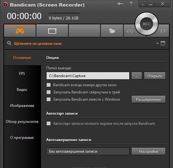
Task: Pause recording with the pause icon
Action: click(x=163, y=31)
